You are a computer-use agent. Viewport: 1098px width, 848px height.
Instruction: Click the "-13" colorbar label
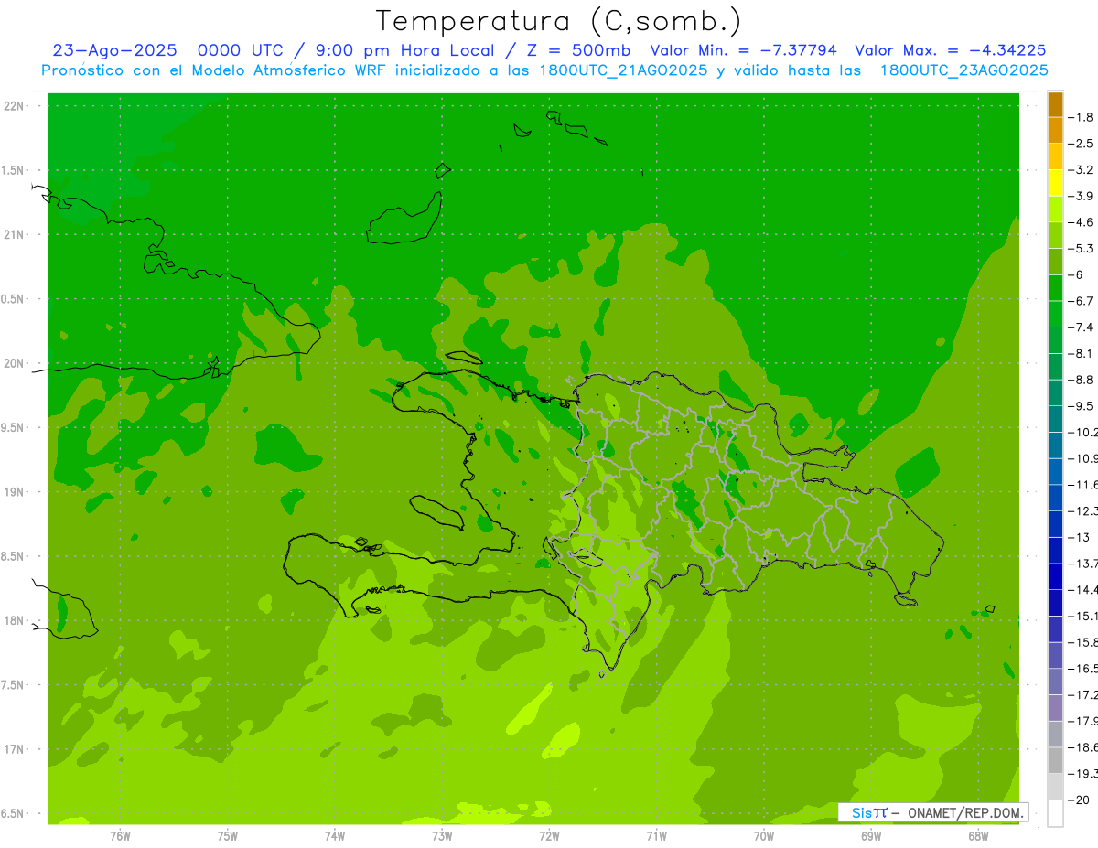click(x=1079, y=537)
